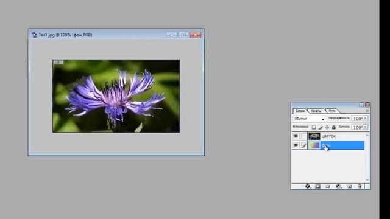Toggle lock image pixels brush icon
Viewport: 390px width, 219px height.
tap(321, 127)
